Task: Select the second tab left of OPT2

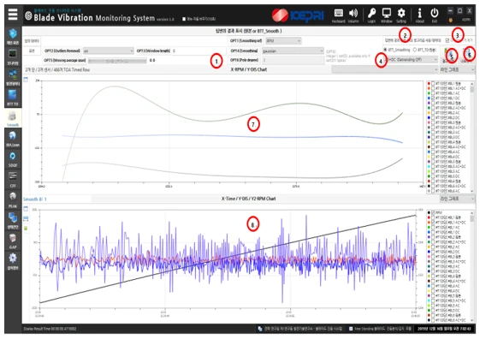Action: pos(32,51)
